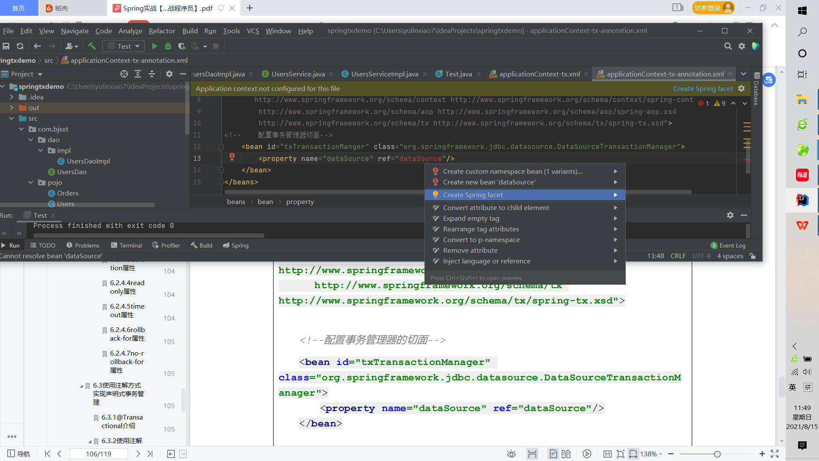
Task: Adjust the PDF zoom slider handle
Action: tap(717, 454)
